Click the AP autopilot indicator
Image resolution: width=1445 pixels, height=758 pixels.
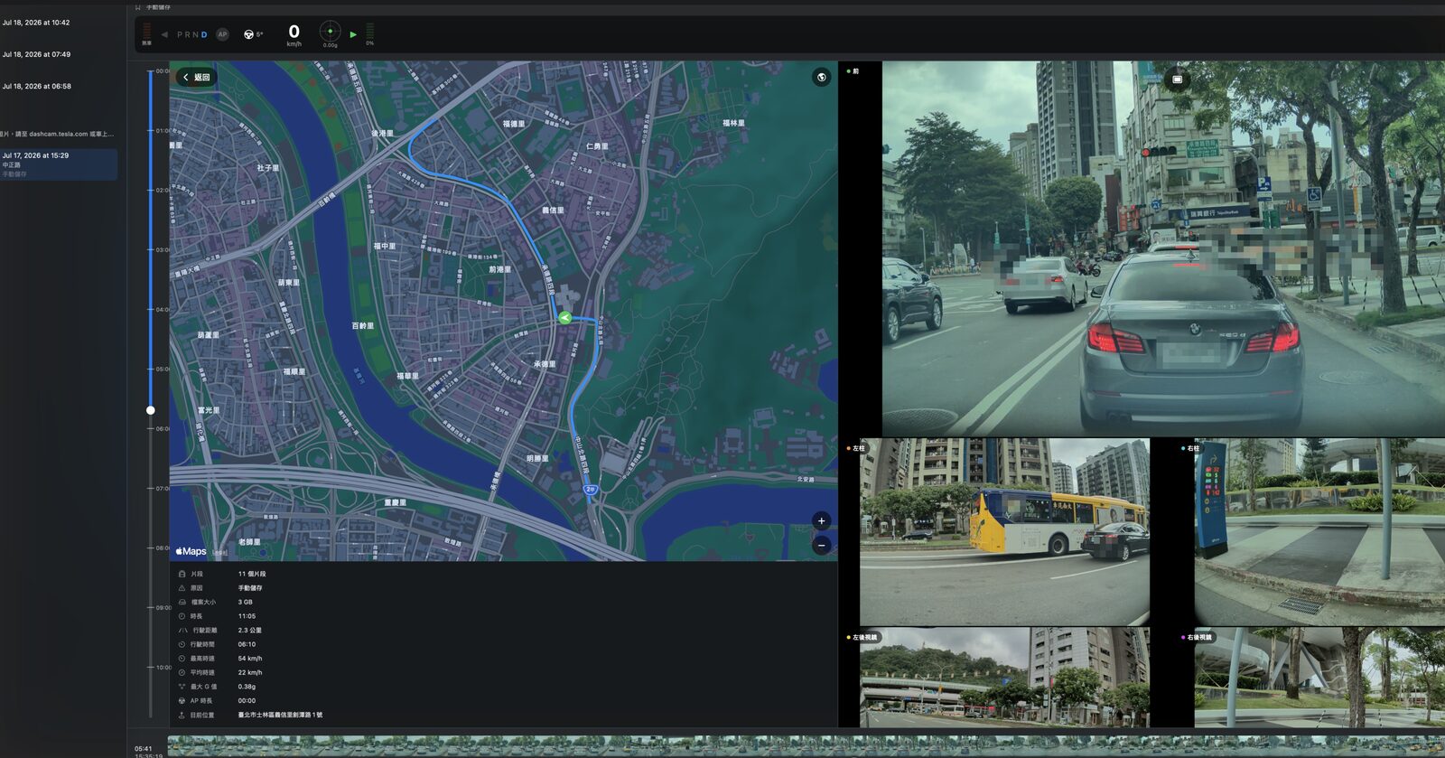[x=222, y=34]
